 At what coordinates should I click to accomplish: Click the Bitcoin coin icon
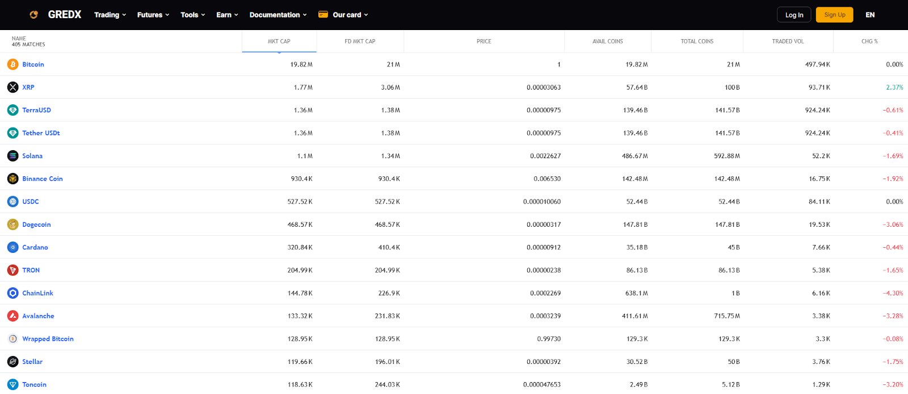tap(12, 65)
